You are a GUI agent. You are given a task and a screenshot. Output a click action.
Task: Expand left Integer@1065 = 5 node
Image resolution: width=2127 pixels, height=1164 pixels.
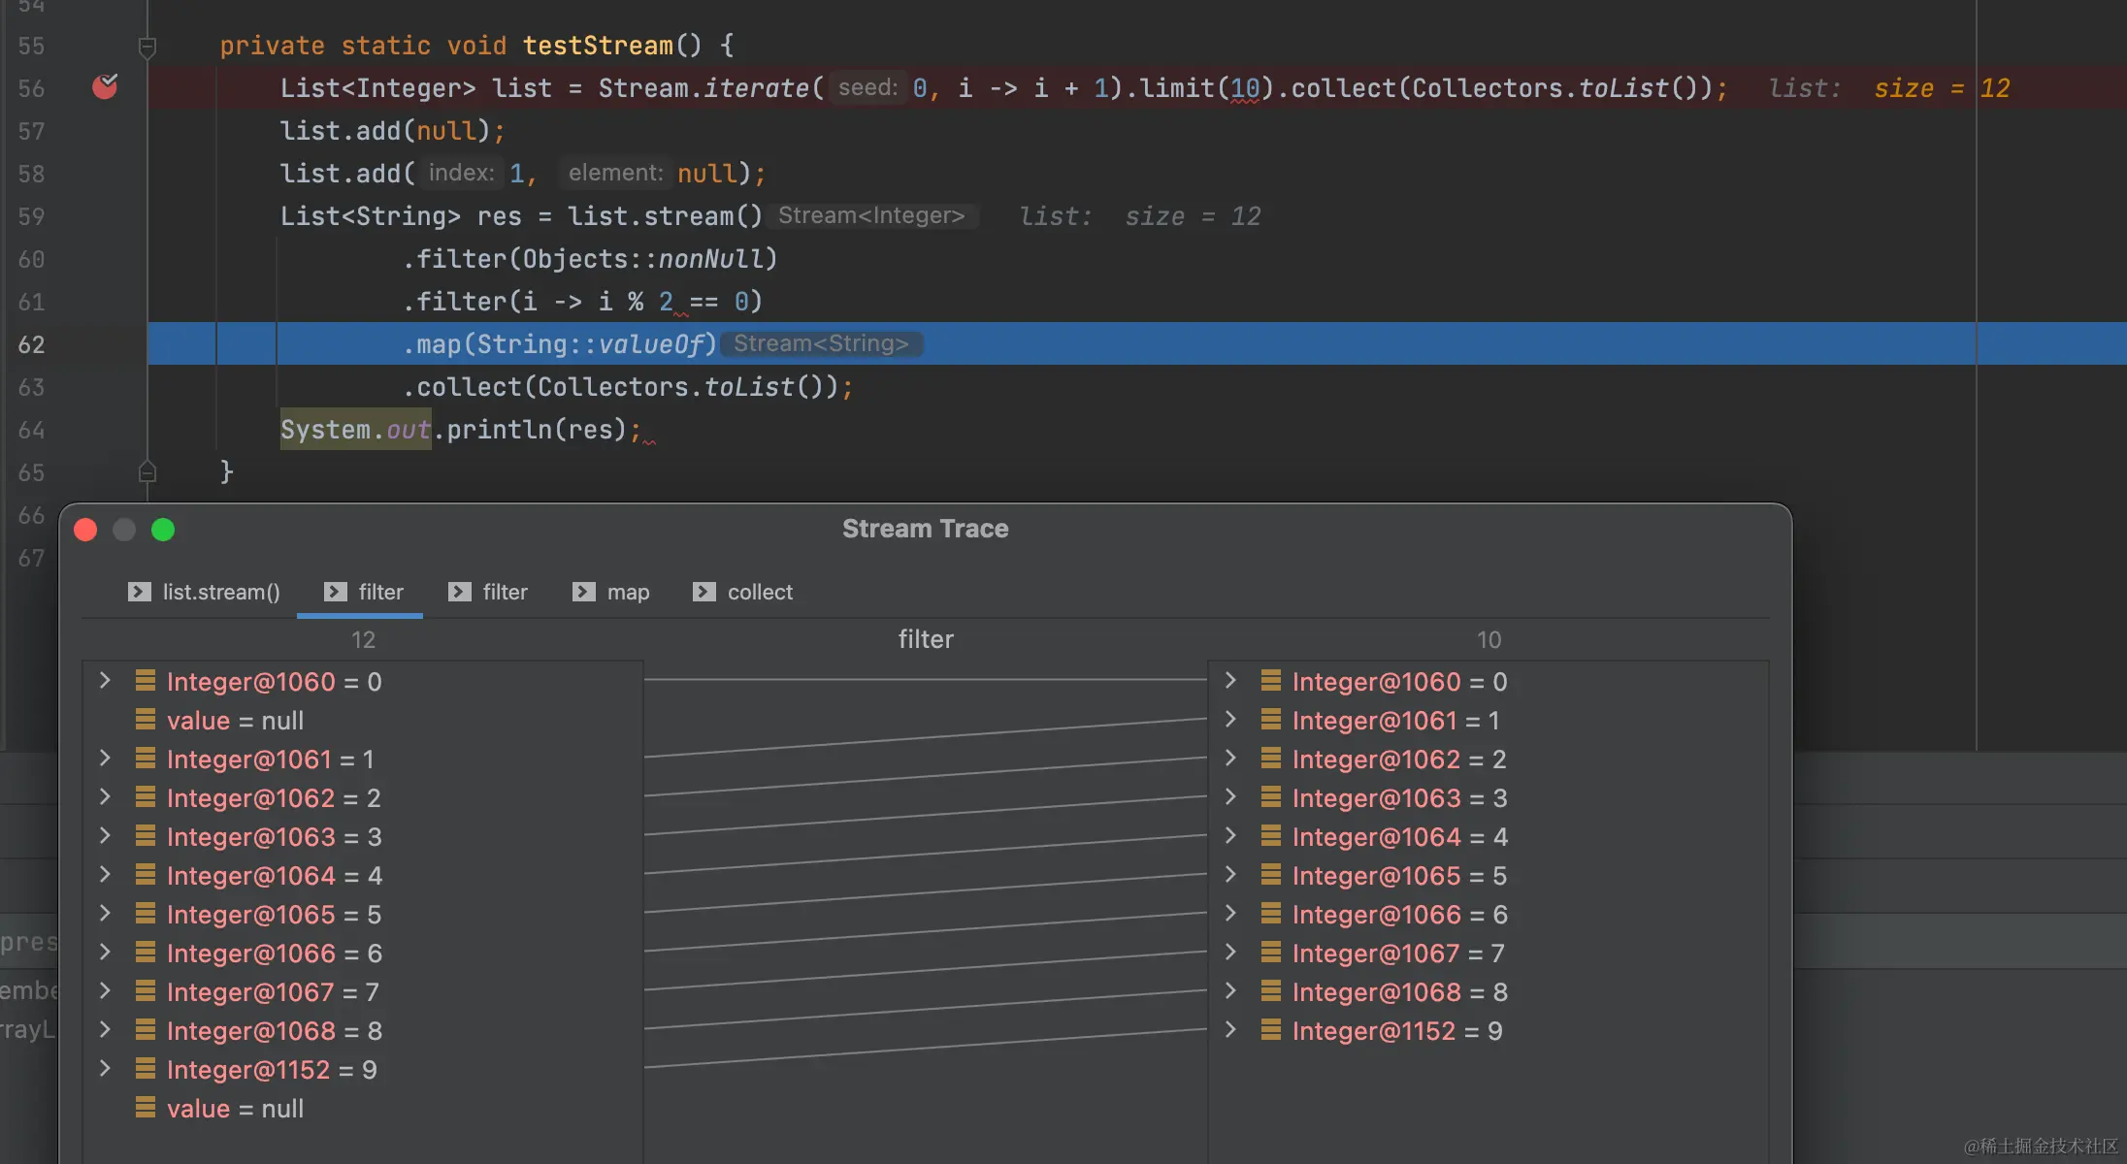tap(105, 914)
